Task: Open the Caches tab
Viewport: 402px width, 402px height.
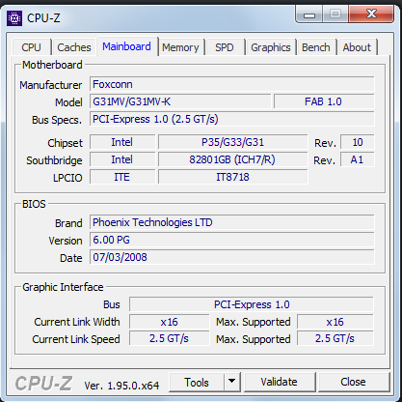Action: click(74, 47)
